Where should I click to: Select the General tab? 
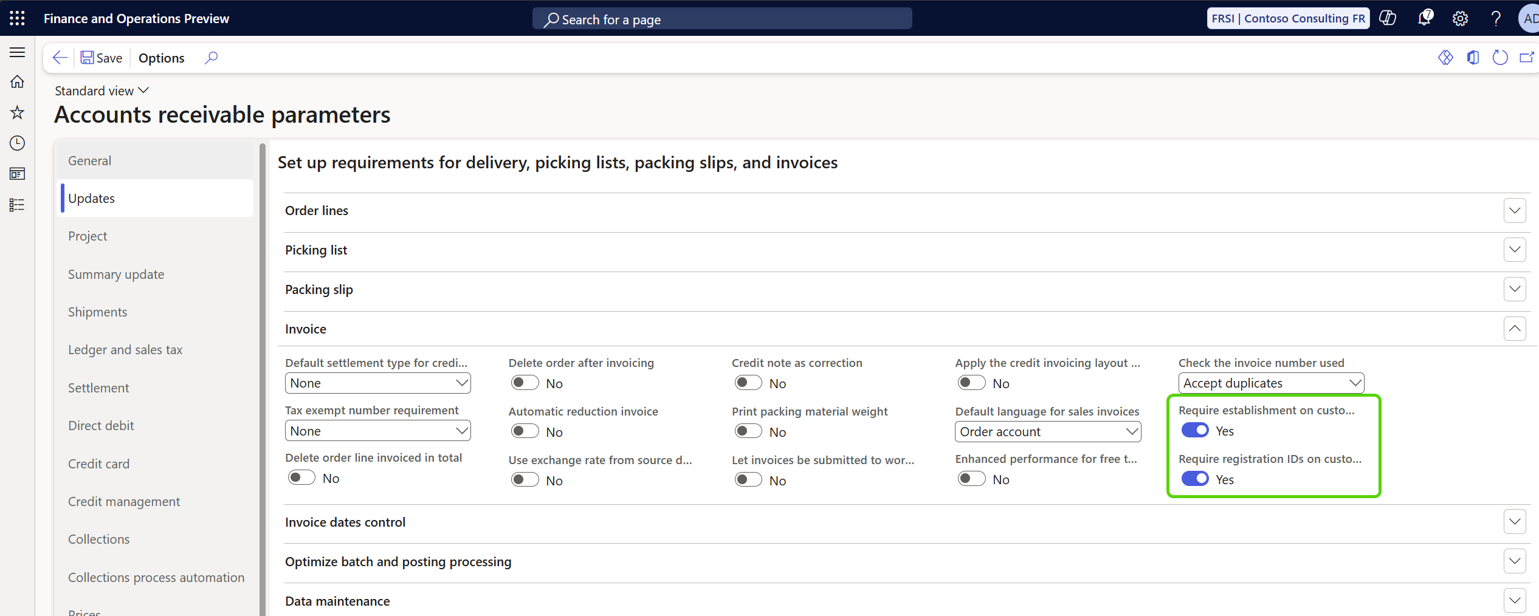156,160
